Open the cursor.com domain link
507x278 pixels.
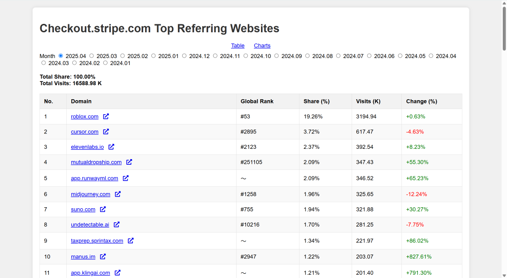pos(84,132)
